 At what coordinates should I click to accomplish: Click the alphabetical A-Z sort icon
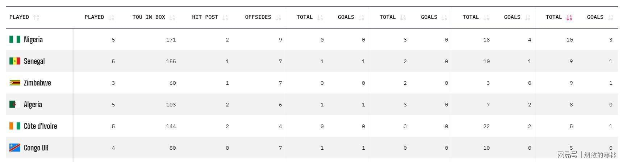point(36,17)
